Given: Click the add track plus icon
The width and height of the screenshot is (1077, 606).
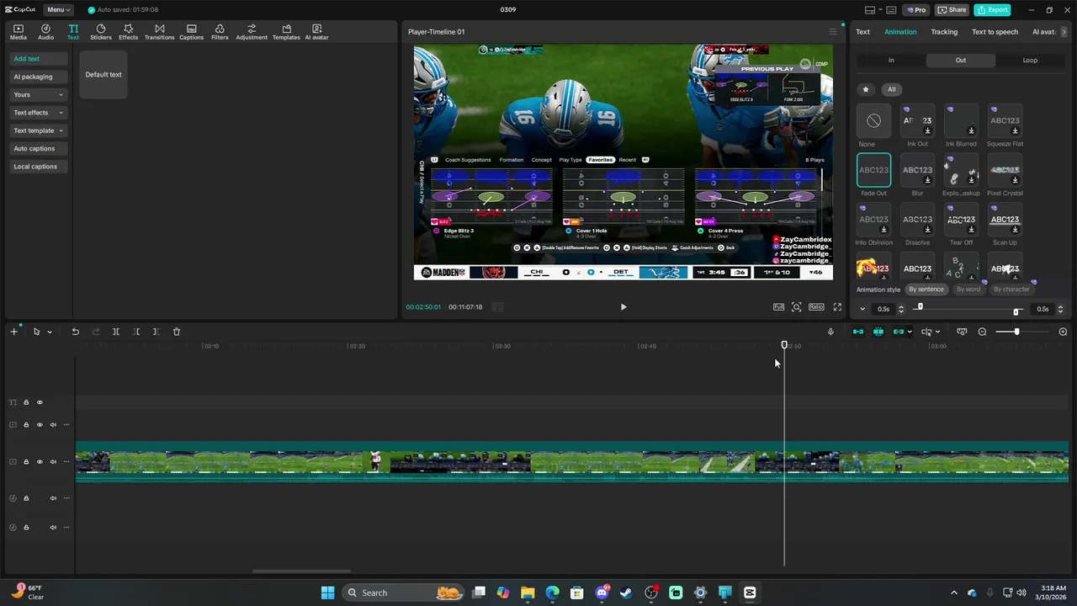Looking at the screenshot, I should coord(13,332).
